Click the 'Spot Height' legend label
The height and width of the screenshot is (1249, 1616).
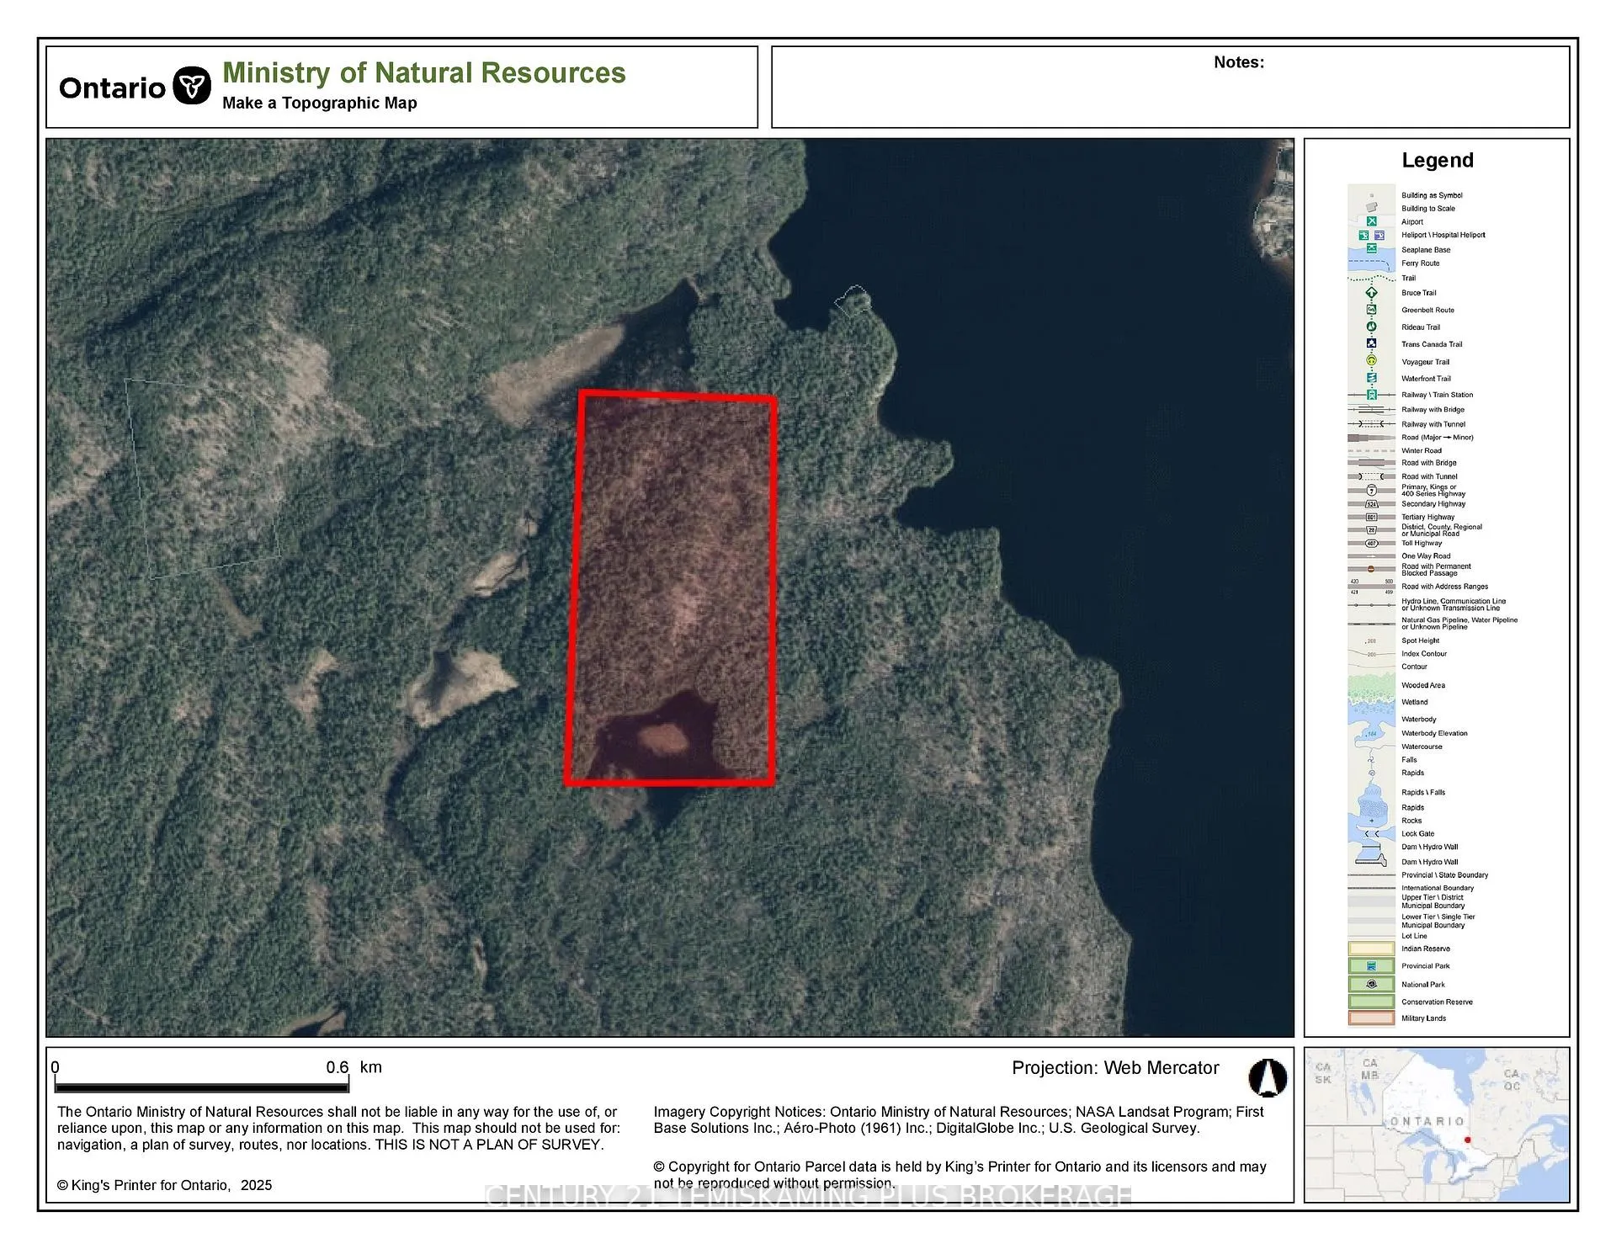click(x=1421, y=640)
